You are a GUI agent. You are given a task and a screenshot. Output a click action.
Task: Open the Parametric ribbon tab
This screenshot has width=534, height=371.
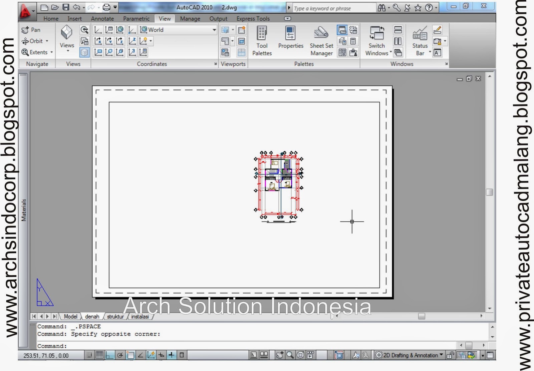(136, 19)
